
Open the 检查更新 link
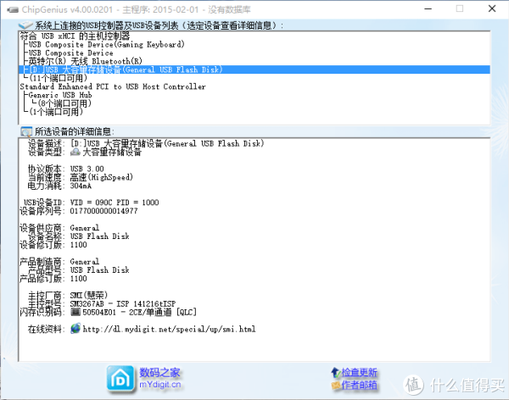coord(359,372)
